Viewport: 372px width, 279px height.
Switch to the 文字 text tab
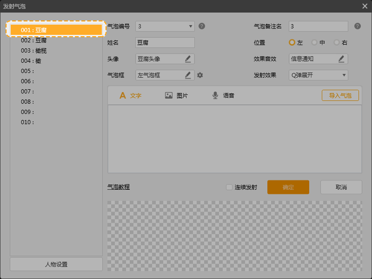[130, 95]
